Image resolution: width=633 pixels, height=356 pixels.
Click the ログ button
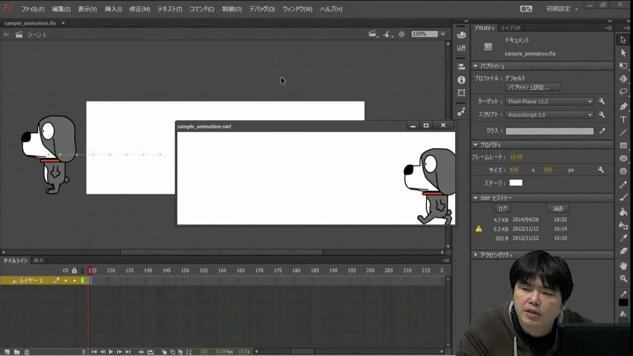(502, 209)
